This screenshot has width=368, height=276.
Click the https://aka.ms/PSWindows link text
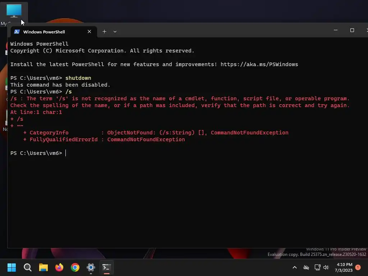tap(259, 64)
